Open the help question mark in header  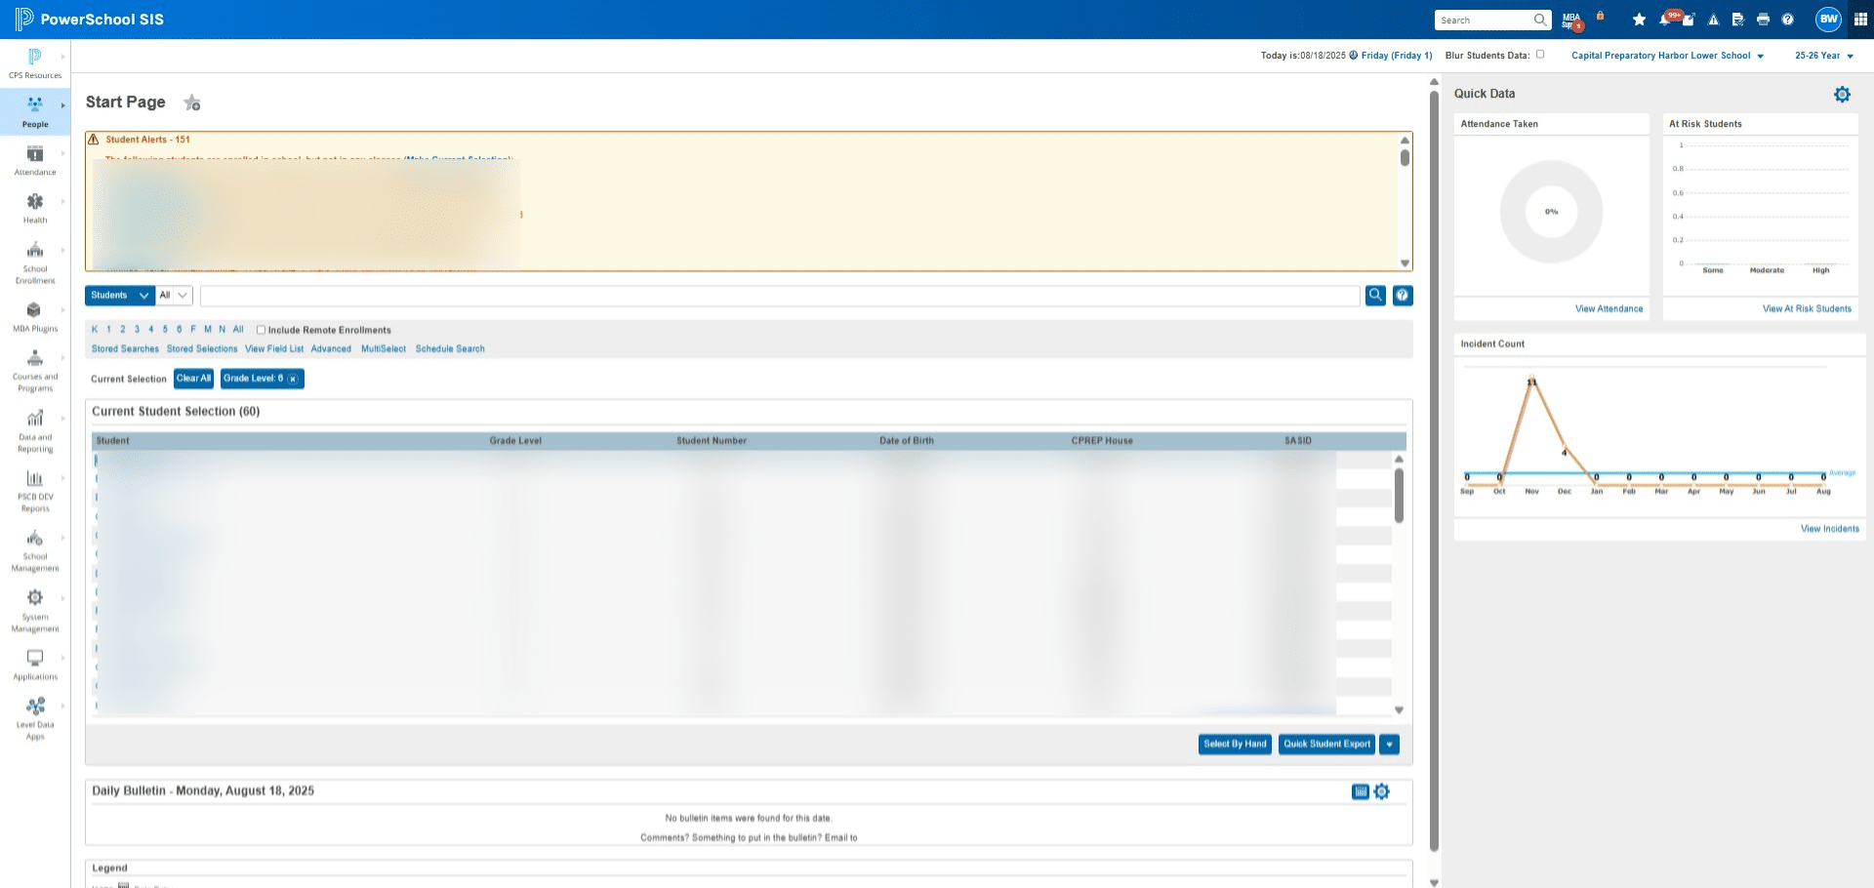pos(1787,20)
